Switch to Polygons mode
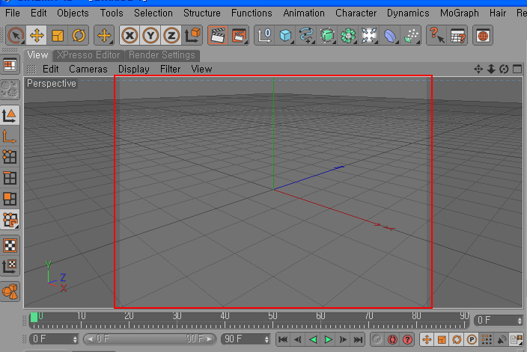Image resolution: width=527 pixels, height=352 pixels. point(10,199)
